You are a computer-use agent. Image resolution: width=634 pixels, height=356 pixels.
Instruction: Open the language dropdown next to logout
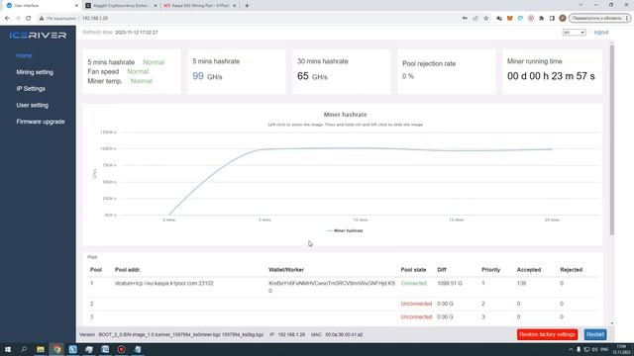click(x=574, y=33)
